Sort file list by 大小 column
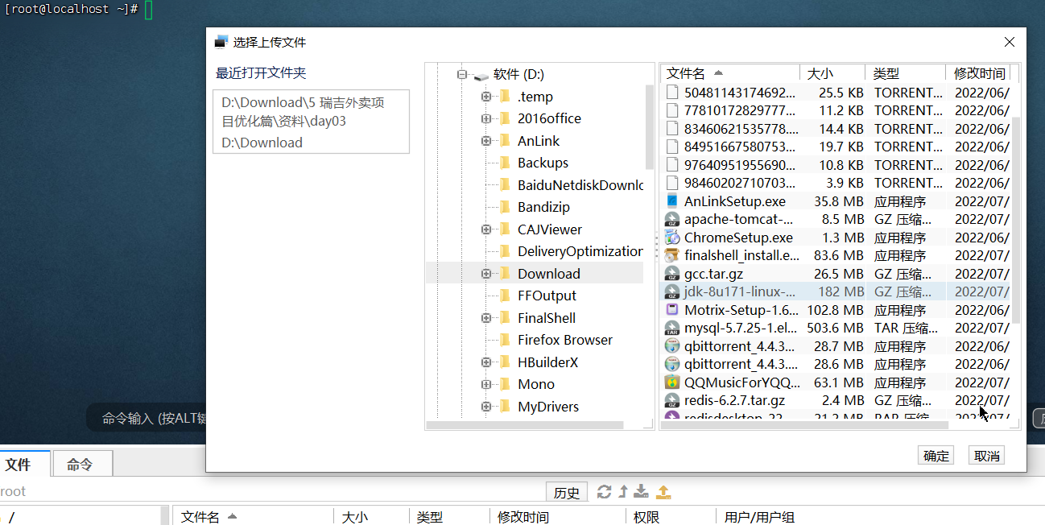 [832, 73]
